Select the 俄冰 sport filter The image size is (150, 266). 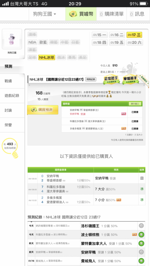61,57
